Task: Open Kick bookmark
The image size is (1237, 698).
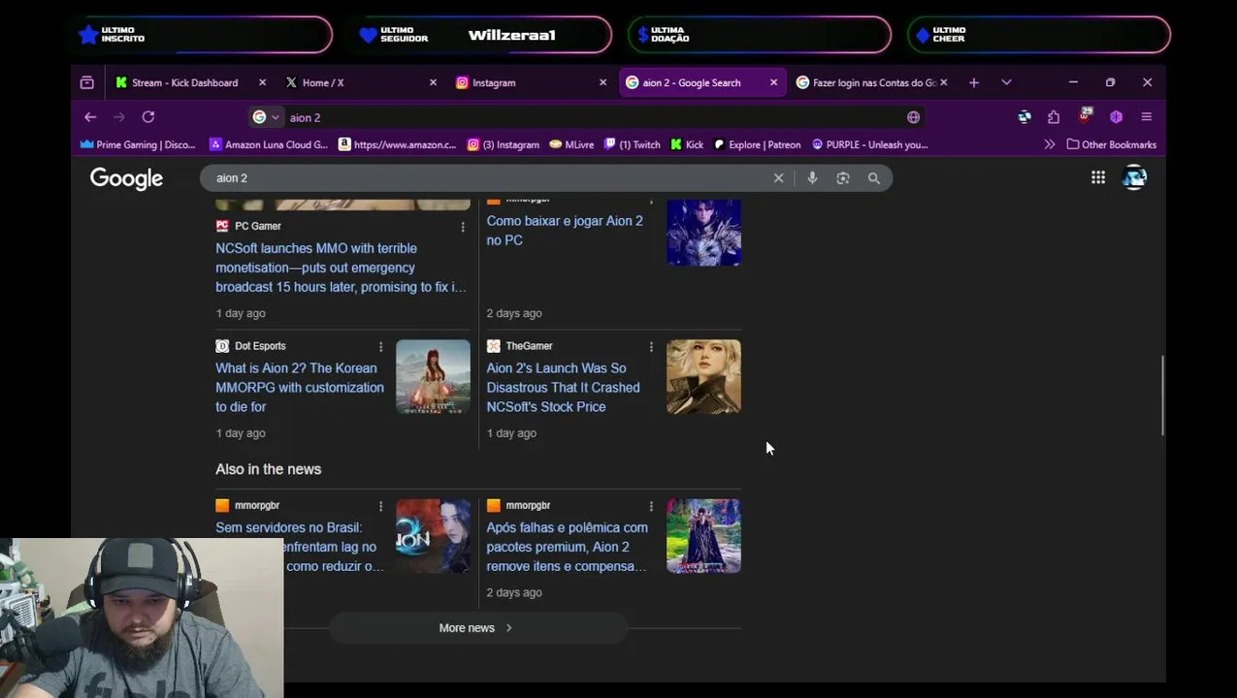Action: (x=687, y=144)
